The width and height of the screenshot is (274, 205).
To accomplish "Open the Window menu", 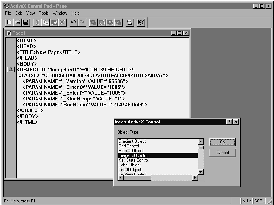I will point(60,13).
